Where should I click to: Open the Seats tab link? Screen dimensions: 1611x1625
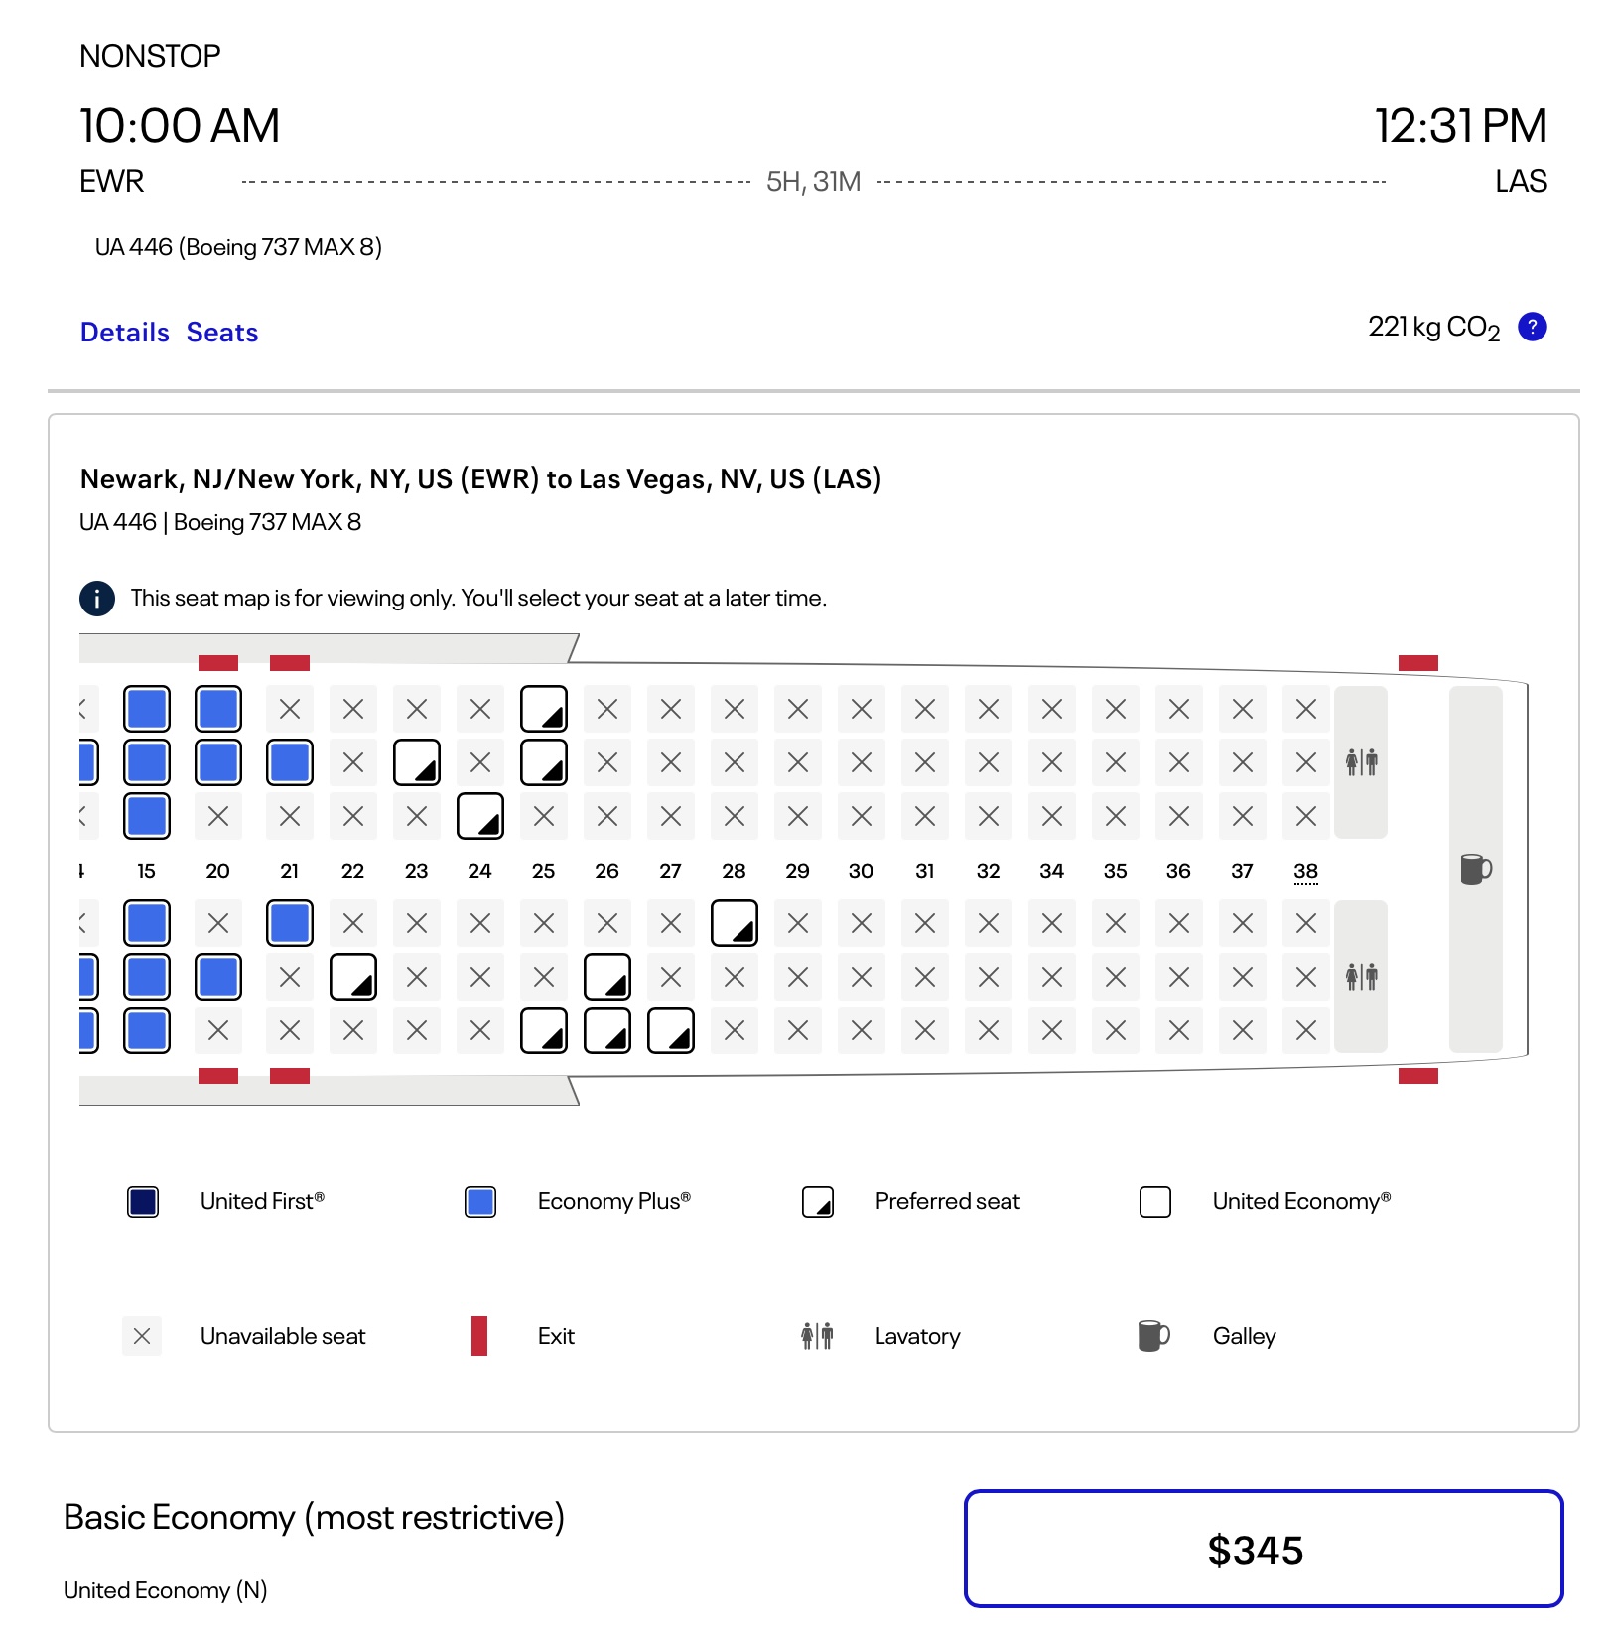[x=222, y=333]
